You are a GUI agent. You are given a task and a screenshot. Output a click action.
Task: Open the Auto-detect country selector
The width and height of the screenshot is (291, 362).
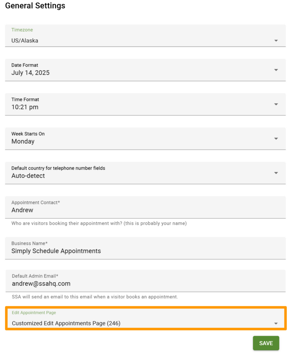[141, 173]
